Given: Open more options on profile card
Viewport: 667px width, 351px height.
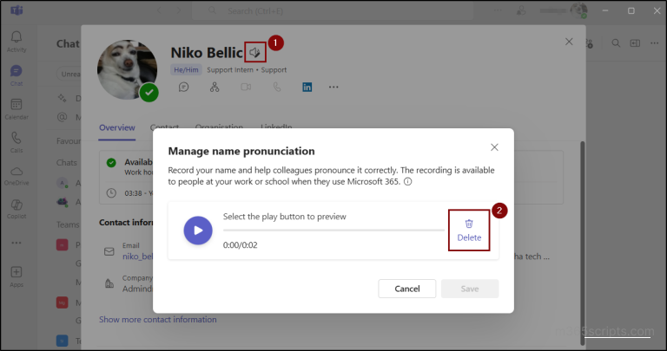Looking at the screenshot, I should (x=333, y=87).
